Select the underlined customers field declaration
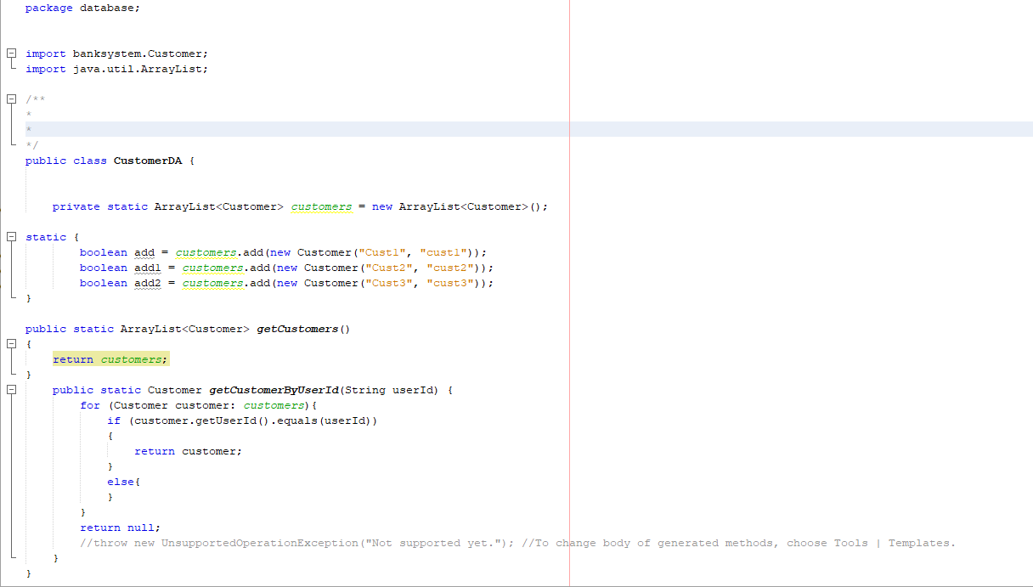Image resolution: width=1033 pixels, height=587 pixels. point(320,206)
